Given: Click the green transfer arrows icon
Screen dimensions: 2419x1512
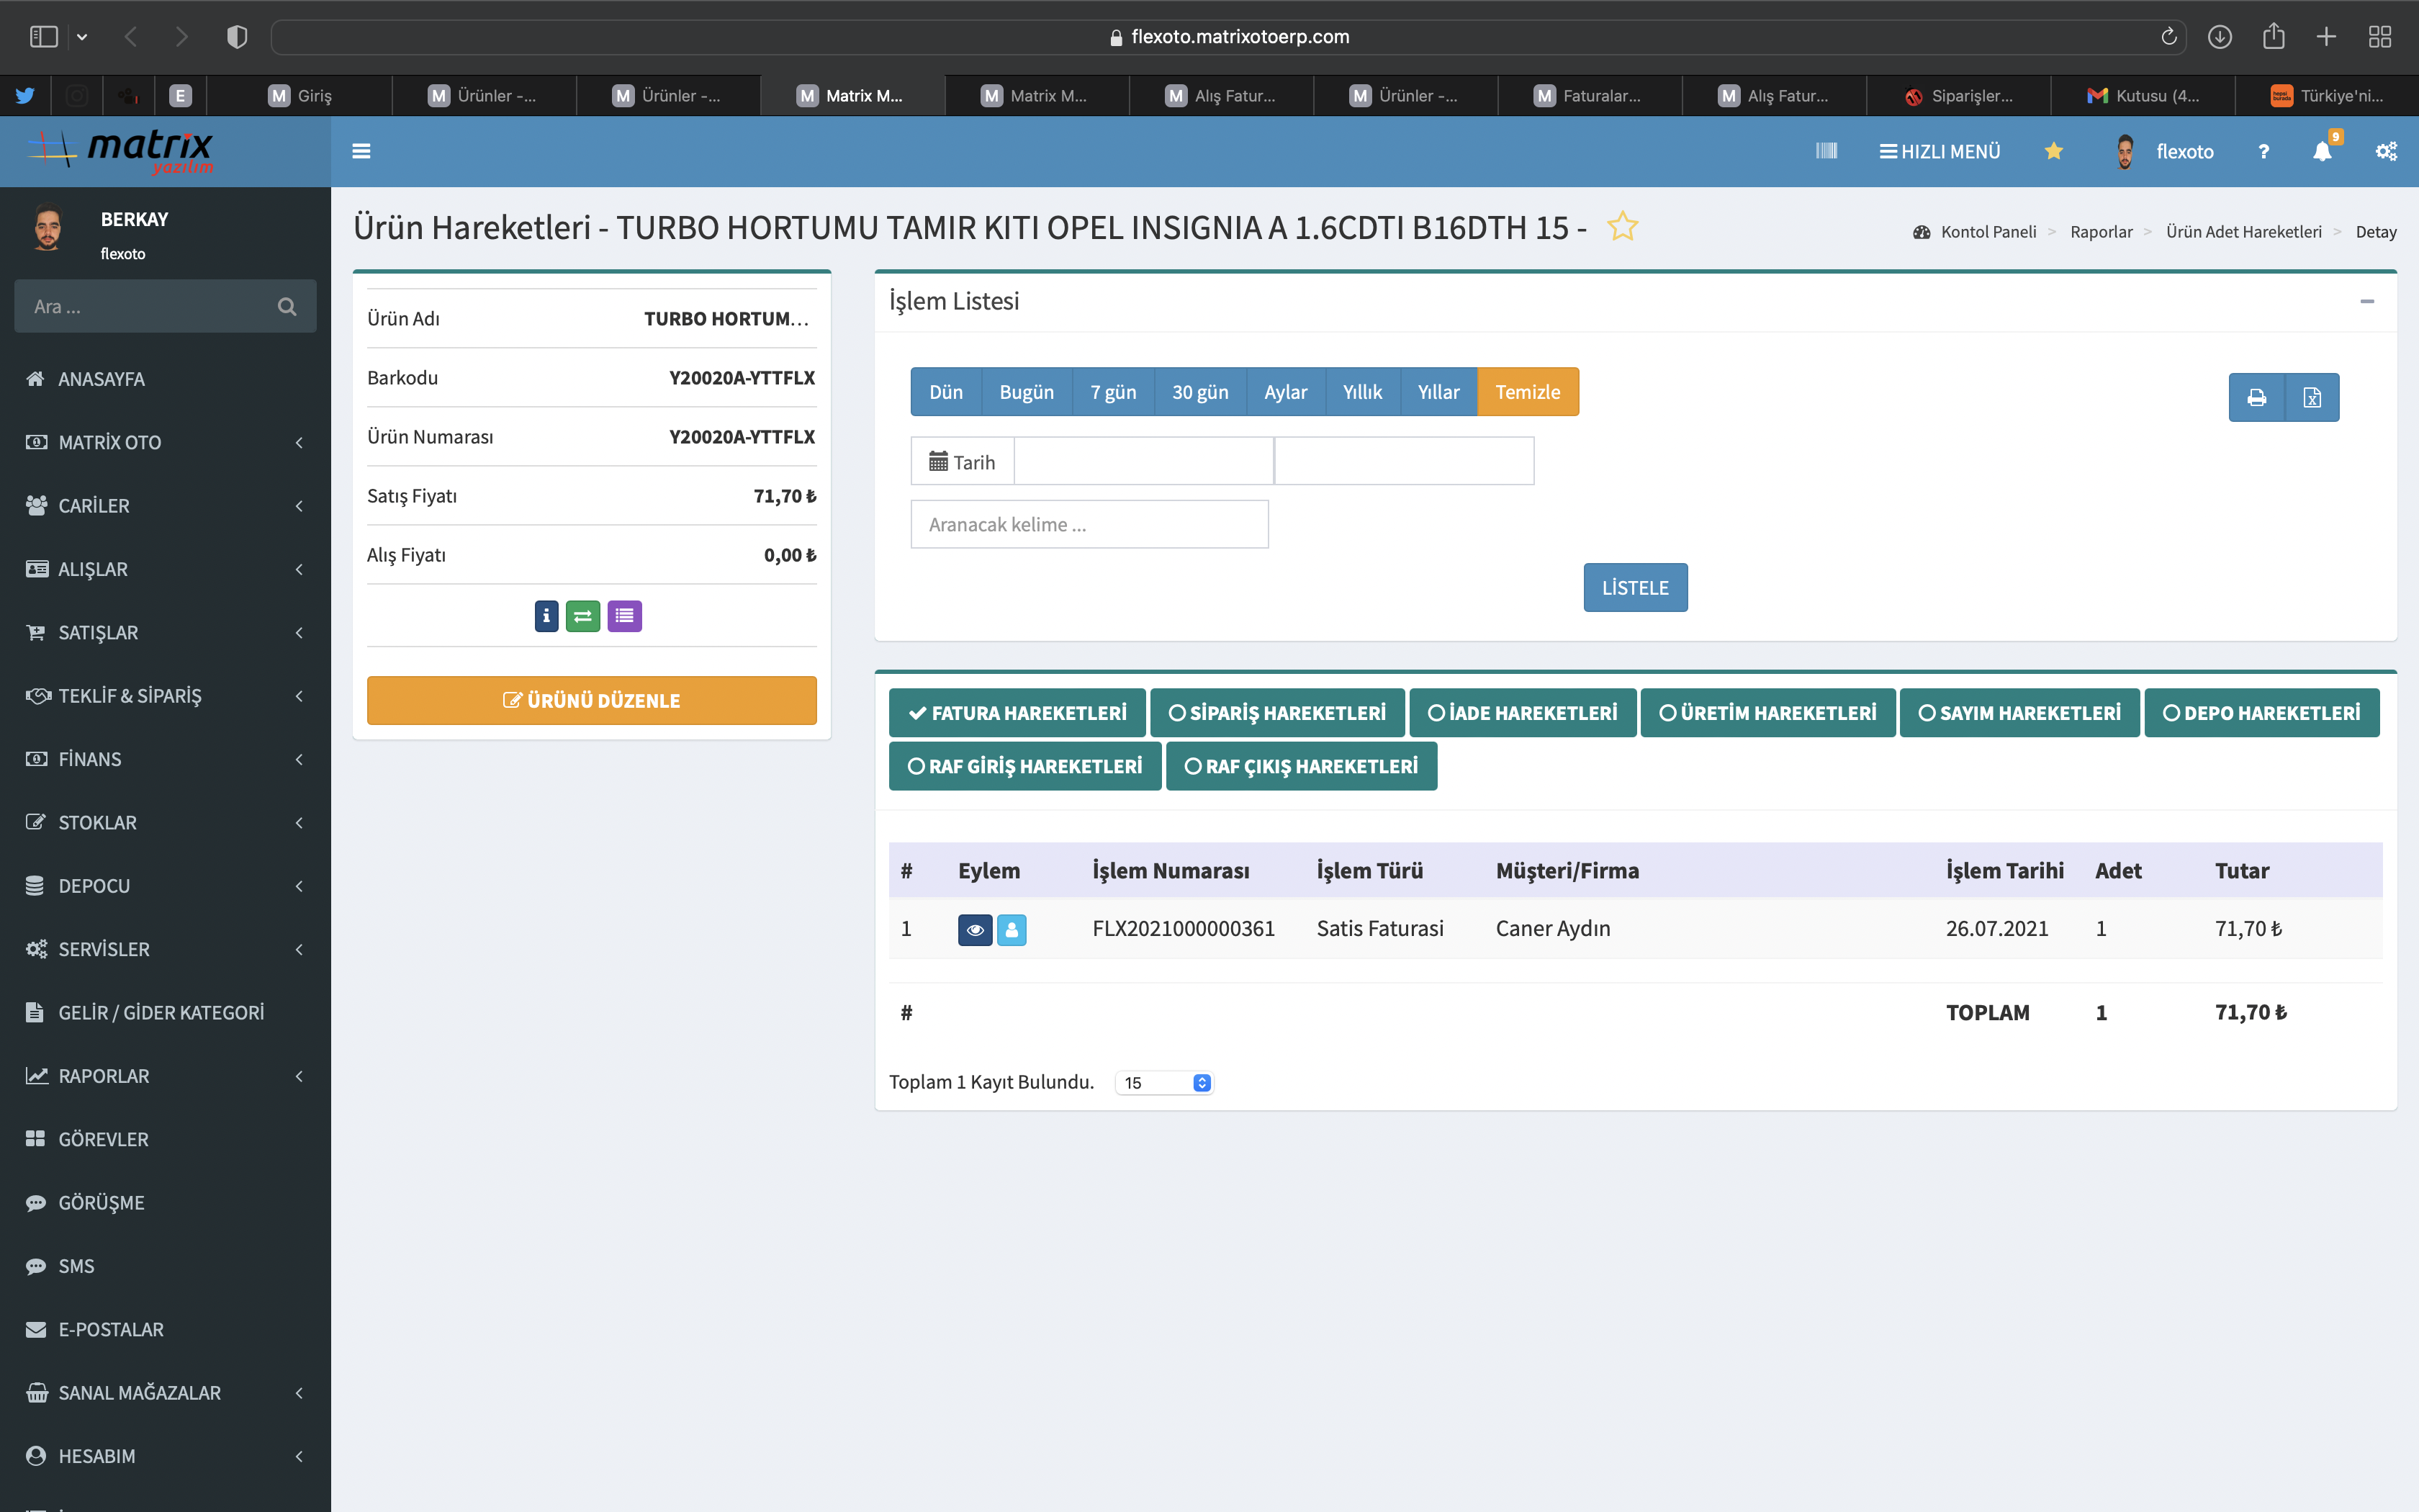Looking at the screenshot, I should pos(582,616).
